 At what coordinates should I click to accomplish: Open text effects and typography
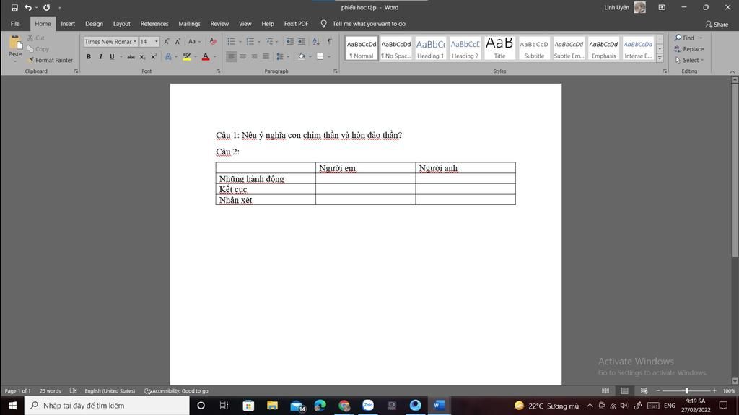168,56
